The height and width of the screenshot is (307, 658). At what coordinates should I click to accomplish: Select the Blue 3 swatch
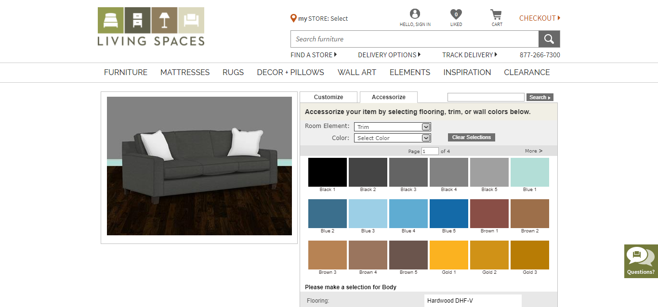pos(368,214)
